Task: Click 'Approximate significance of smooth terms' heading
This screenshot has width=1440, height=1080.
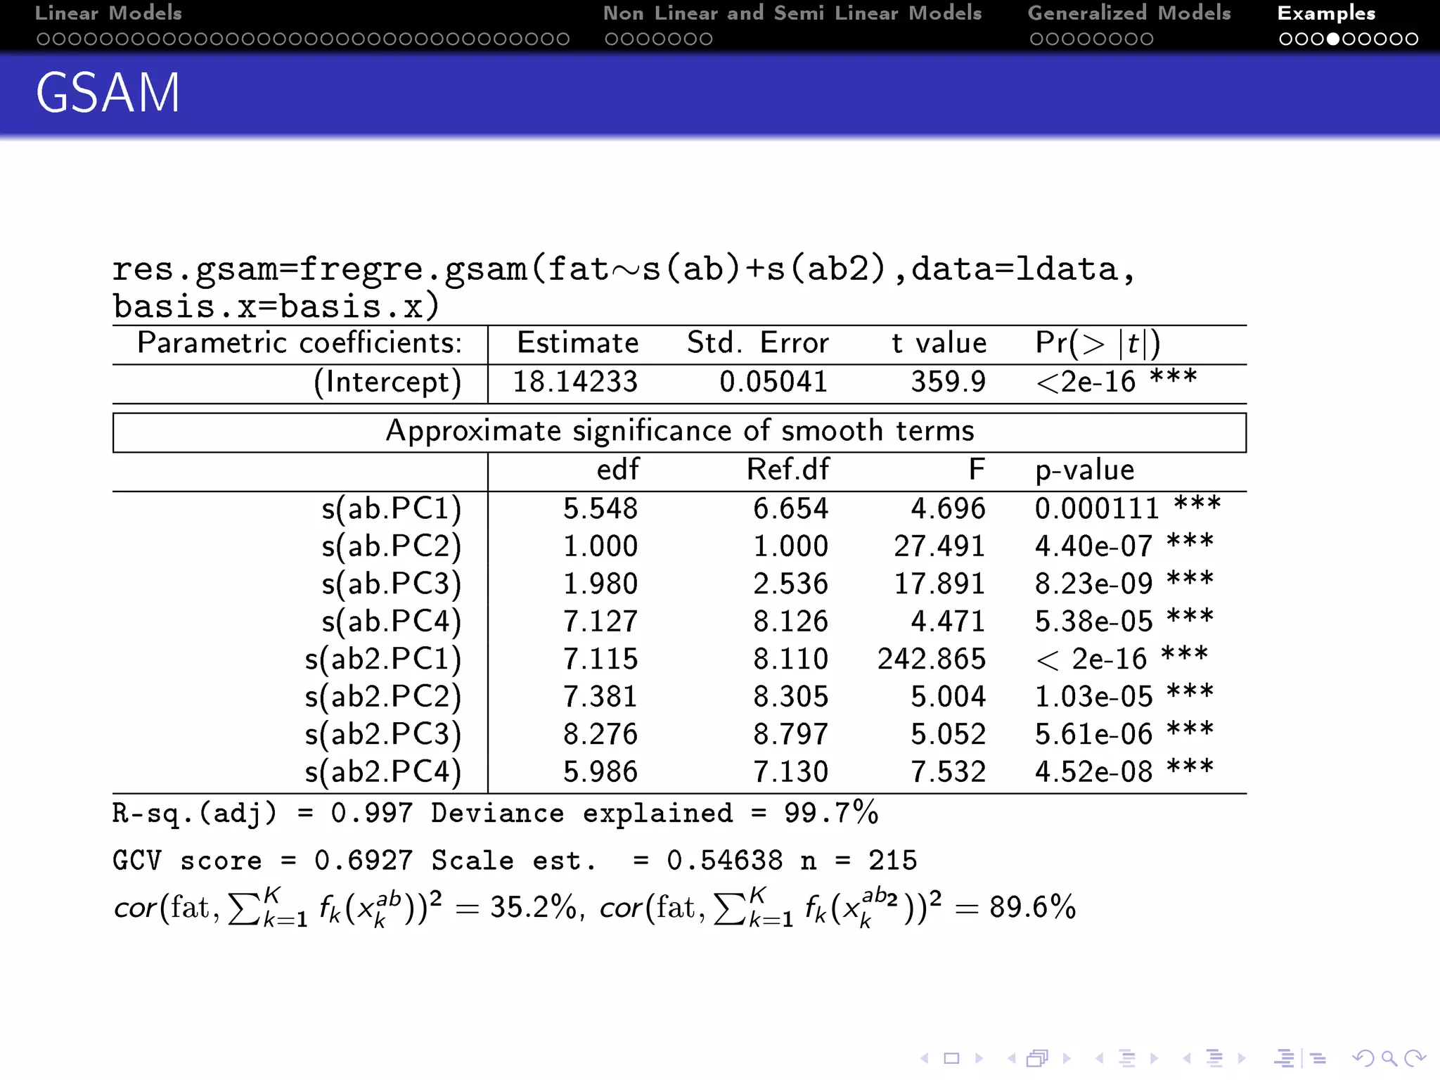Action: tap(680, 431)
